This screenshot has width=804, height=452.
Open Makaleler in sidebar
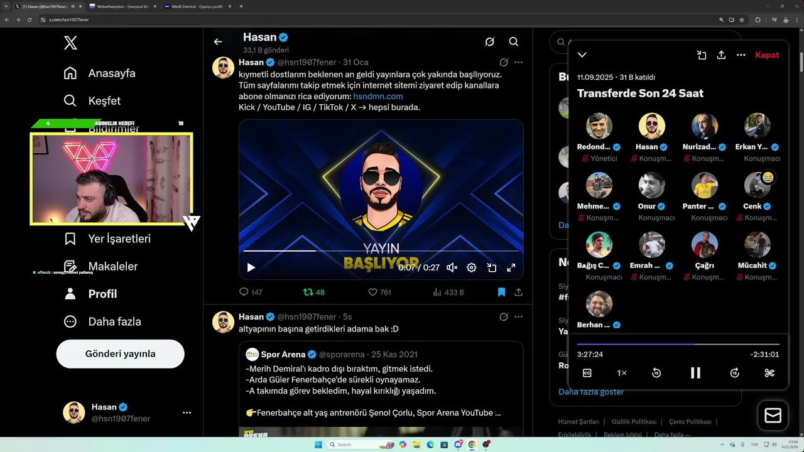point(100,266)
